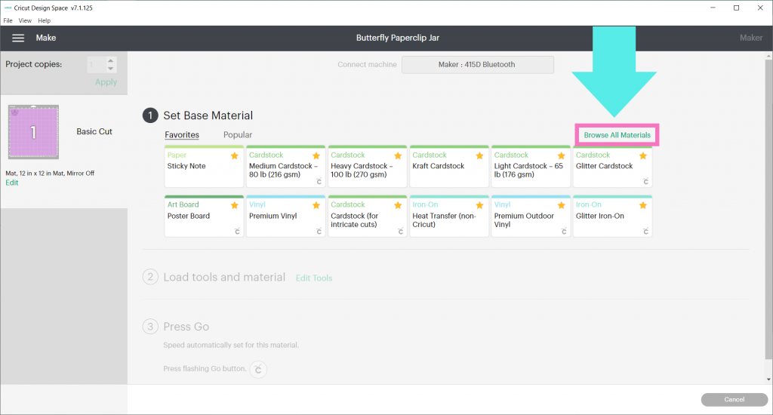This screenshot has width=773, height=415.
Task: Select the Sticky Note material card
Action: (204, 167)
